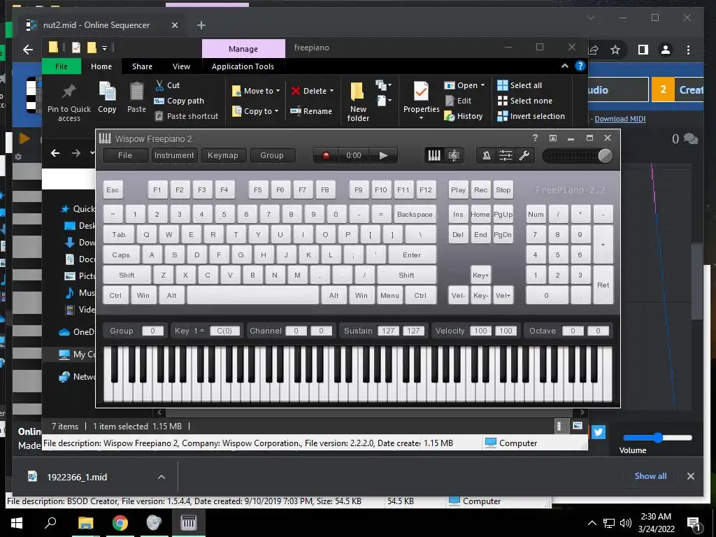Open the wrench settings icon in Freepiano
The image size is (716, 537).
pos(524,156)
